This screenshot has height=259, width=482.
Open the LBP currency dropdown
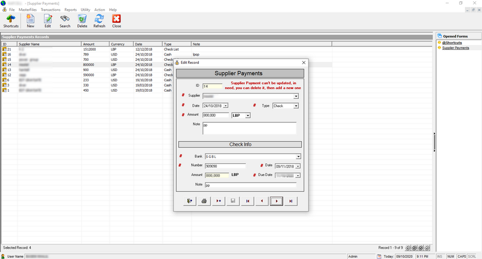pos(248,116)
